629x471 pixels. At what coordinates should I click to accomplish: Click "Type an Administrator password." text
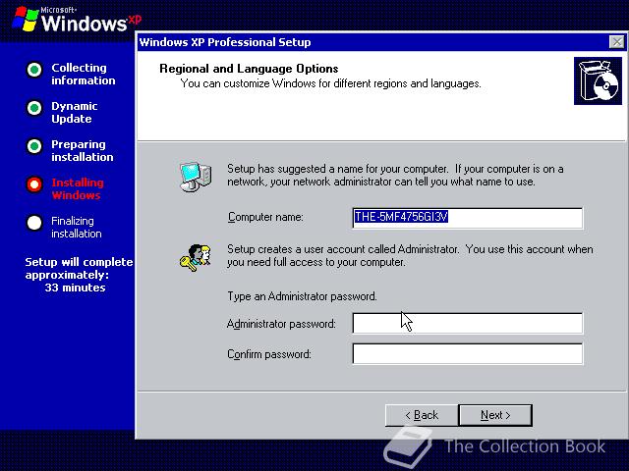coord(302,296)
